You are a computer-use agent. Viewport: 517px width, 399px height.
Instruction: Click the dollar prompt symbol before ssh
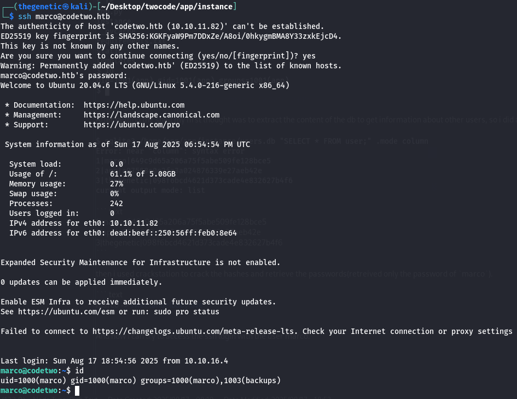point(11,16)
